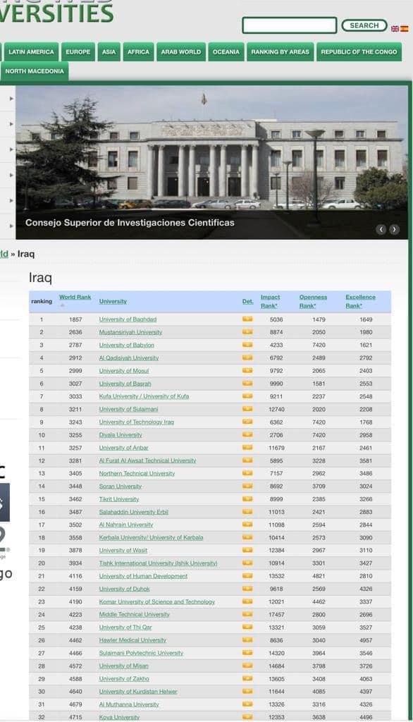Open the Africa menu tab

[x=139, y=52]
